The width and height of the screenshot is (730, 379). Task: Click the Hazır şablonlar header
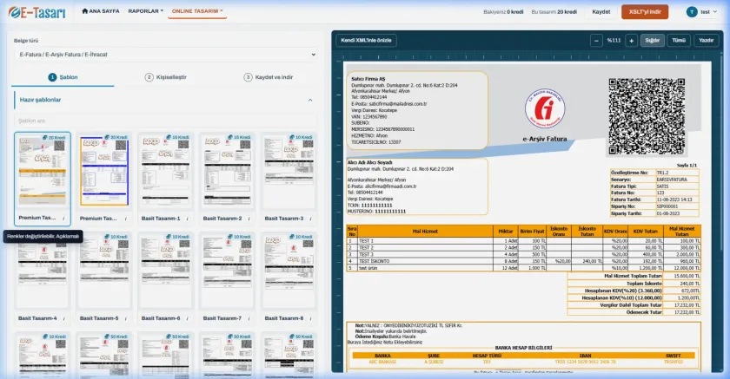point(166,100)
